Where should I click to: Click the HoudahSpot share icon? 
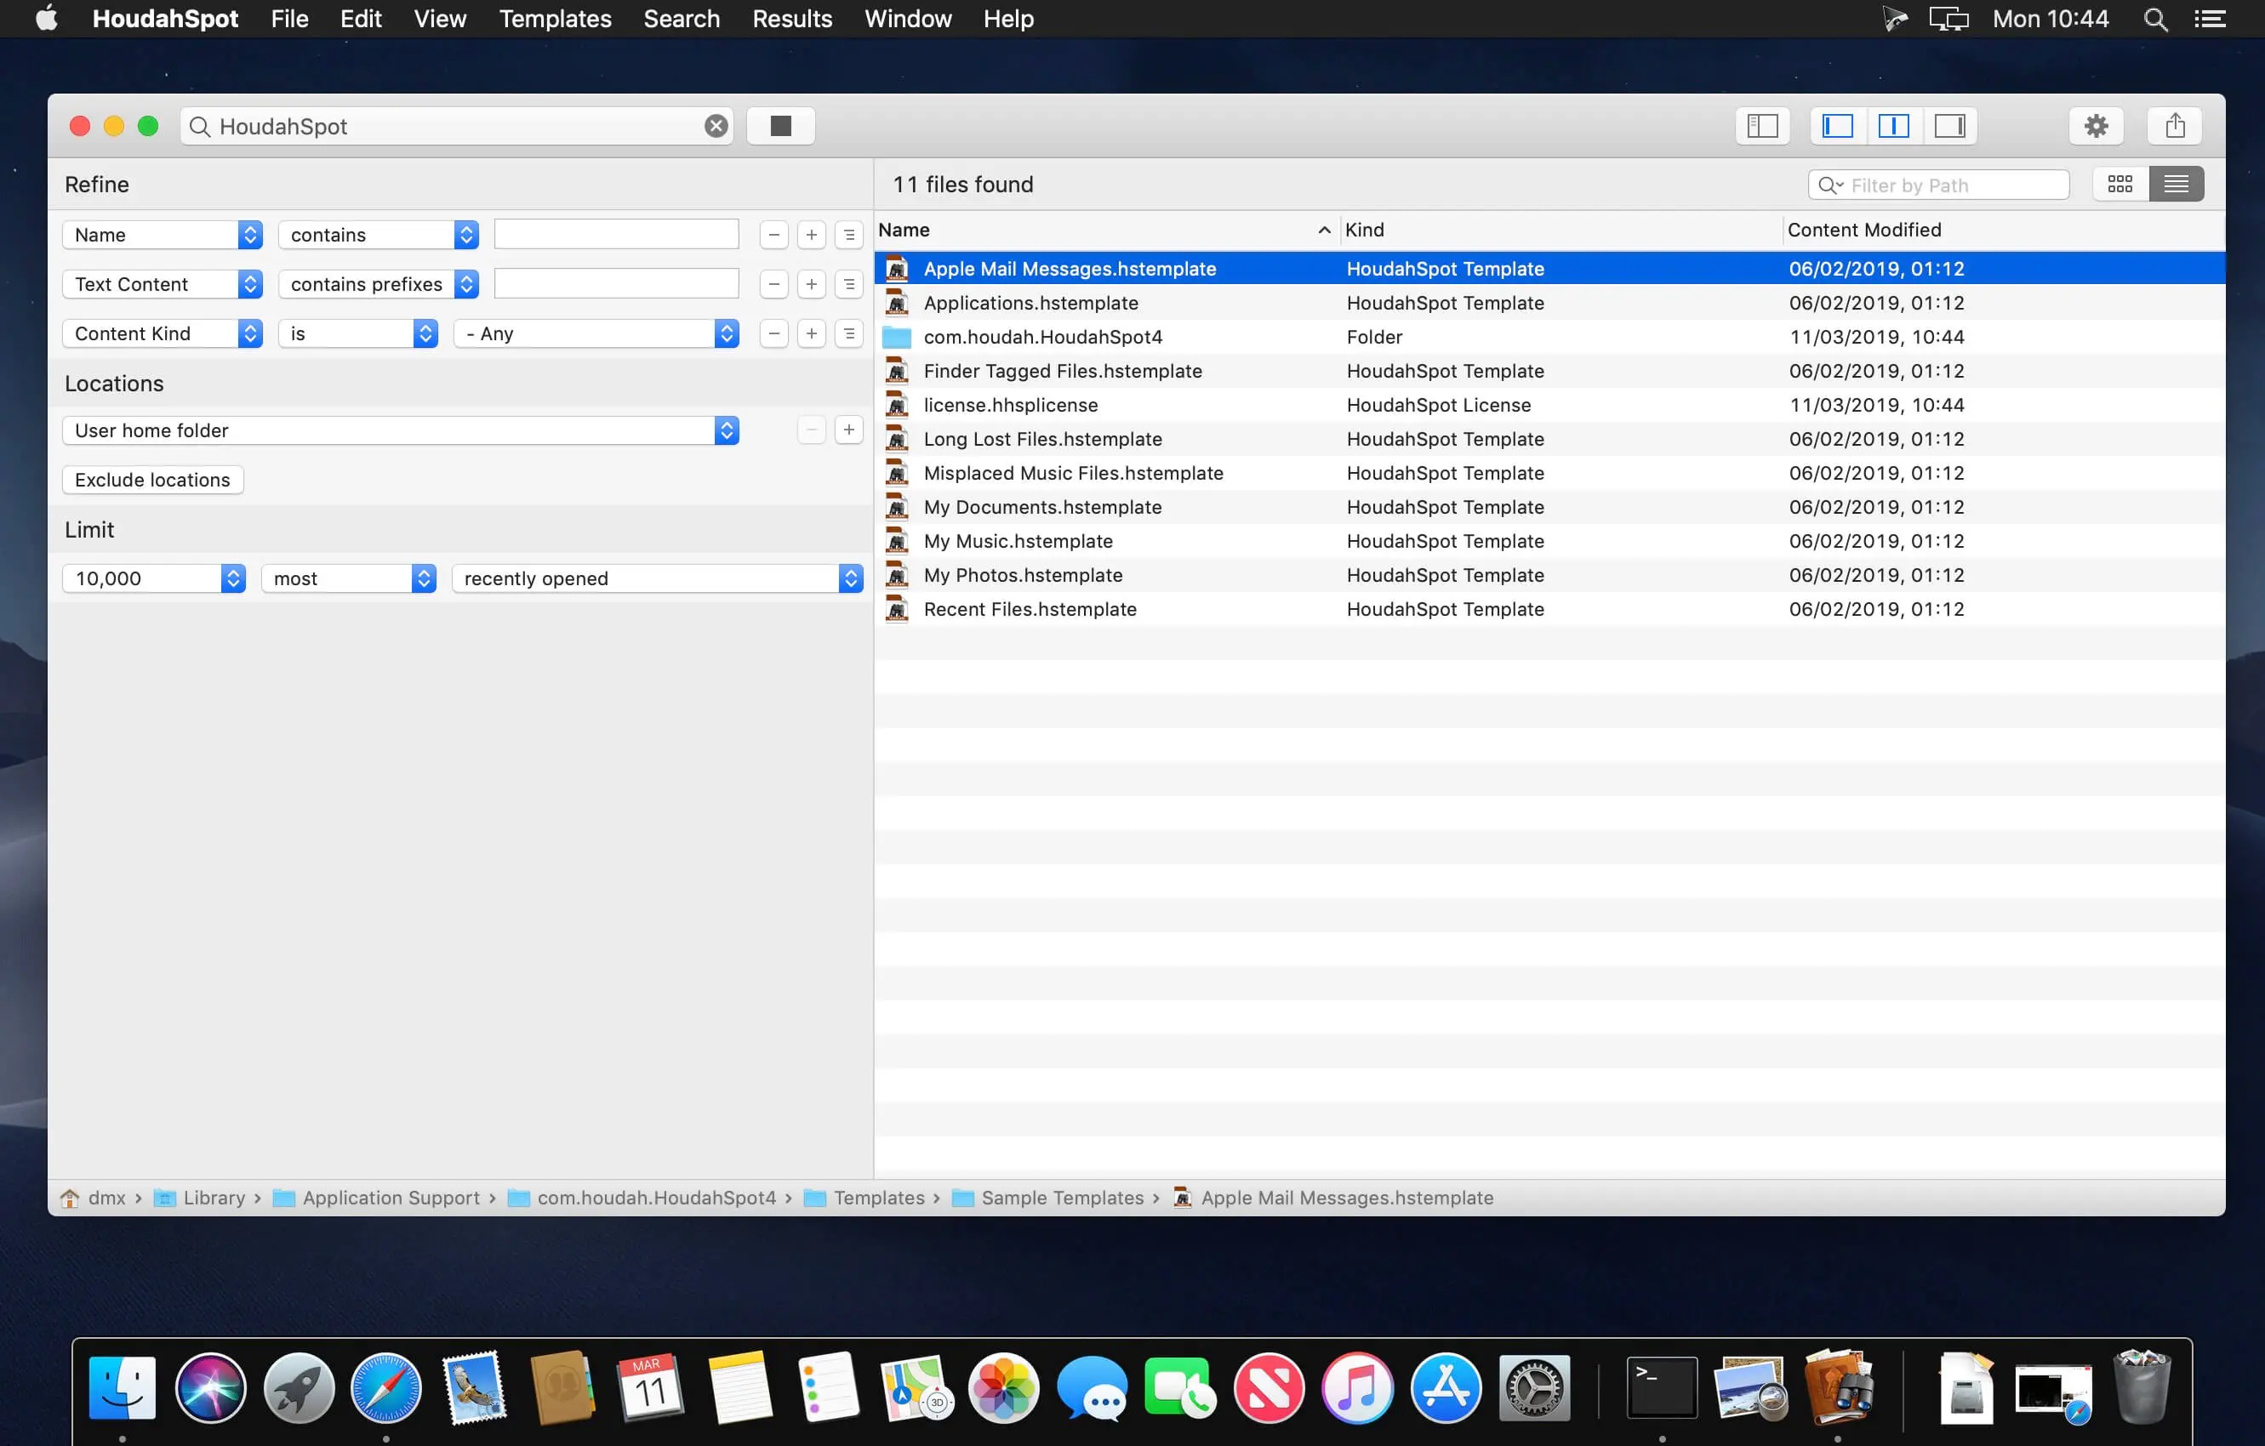pos(2176,125)
